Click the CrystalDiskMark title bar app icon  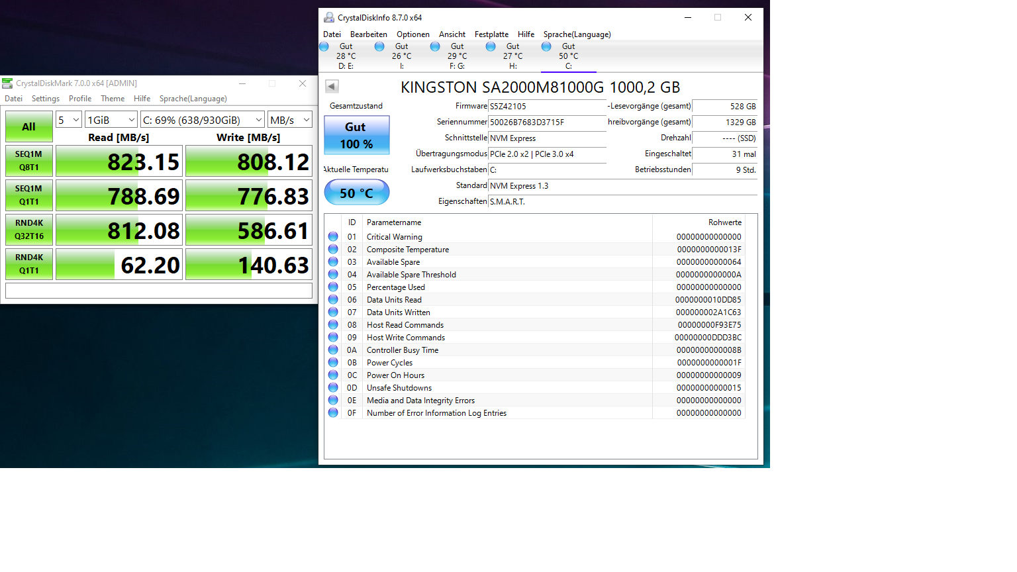[7, 83]
